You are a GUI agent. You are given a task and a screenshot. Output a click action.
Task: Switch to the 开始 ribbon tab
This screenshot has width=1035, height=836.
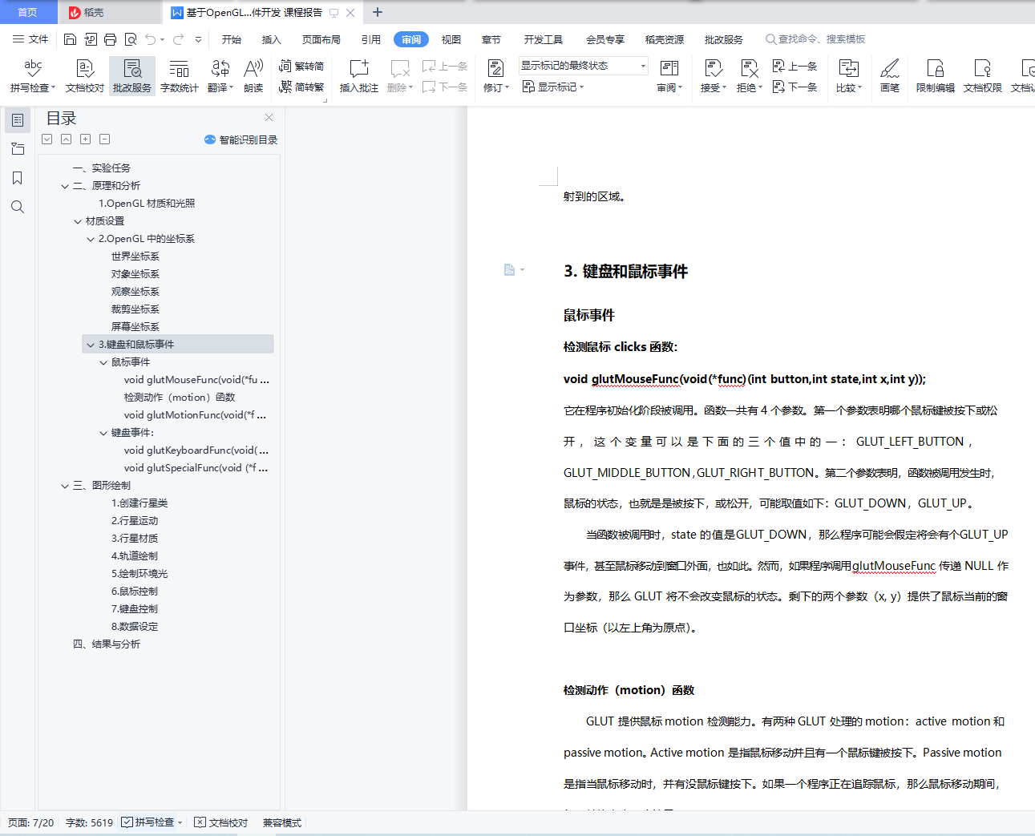[x=232, y=39]
